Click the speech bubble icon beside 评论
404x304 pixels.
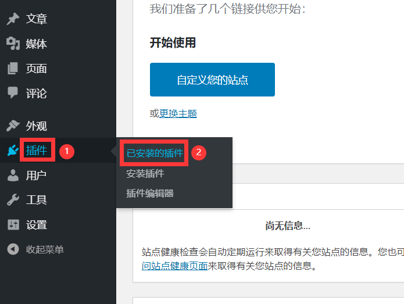pos(13,93)
